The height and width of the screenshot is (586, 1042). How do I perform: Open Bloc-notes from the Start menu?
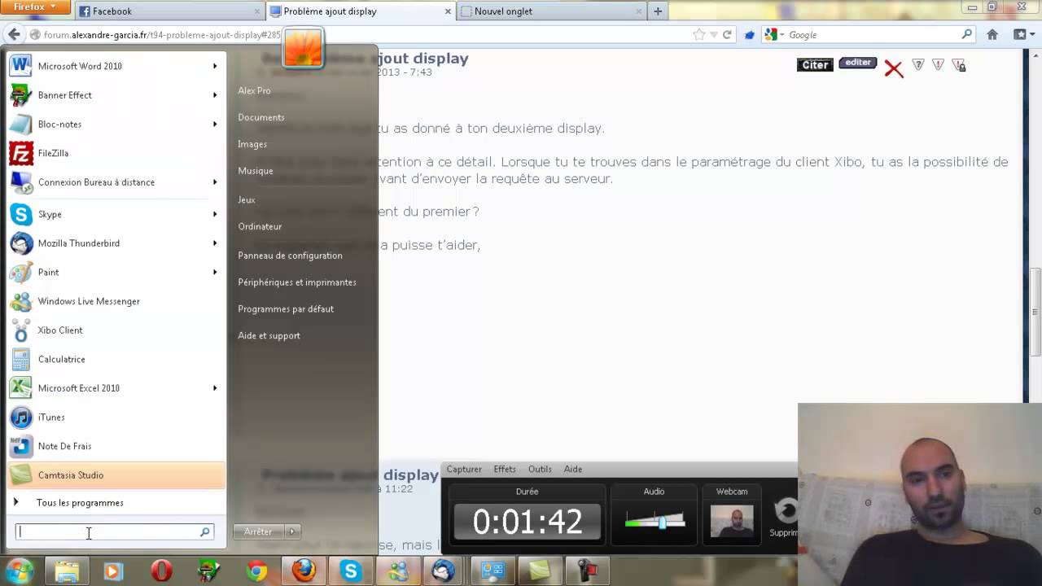(116, 124)
